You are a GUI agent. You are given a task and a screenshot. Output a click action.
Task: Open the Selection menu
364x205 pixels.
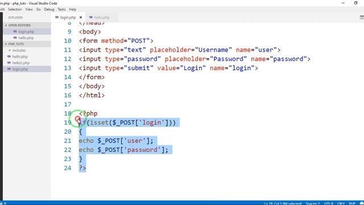(x=15, y=9)
